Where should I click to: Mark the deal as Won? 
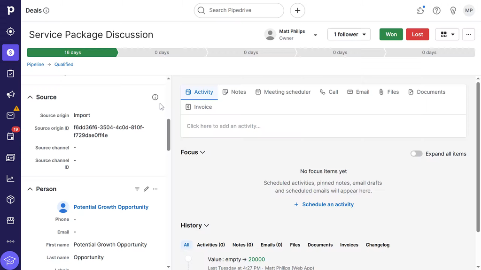[x=391, y=34]
